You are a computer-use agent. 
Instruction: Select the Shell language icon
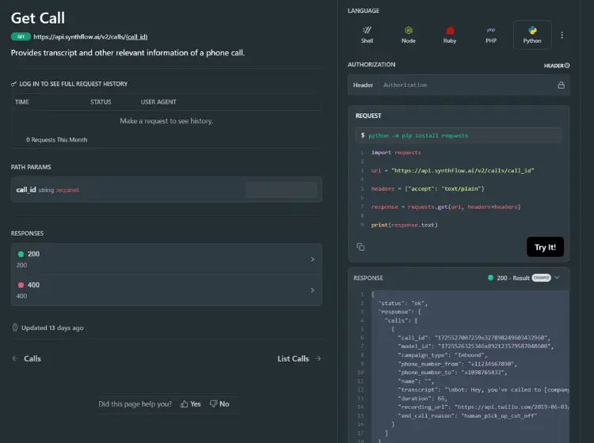(367, 30)
